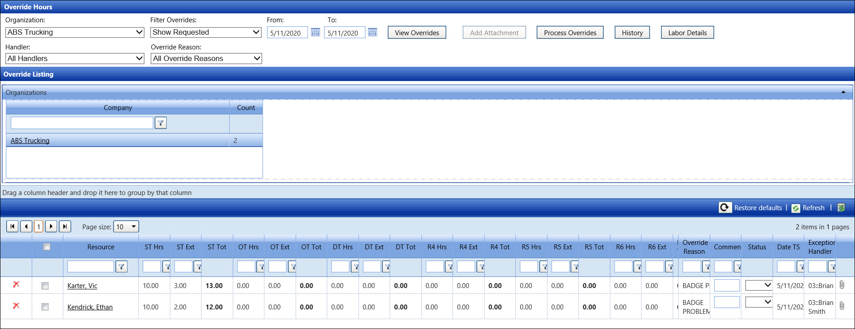The image size is (855, 329).
Task: Click the Company column filter icon
Action: click(x=160, y=123)
